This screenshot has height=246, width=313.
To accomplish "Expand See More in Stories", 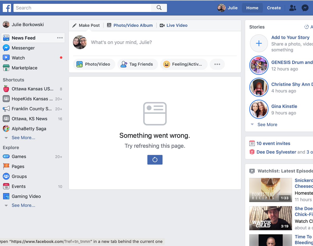I will pos(267,125).
